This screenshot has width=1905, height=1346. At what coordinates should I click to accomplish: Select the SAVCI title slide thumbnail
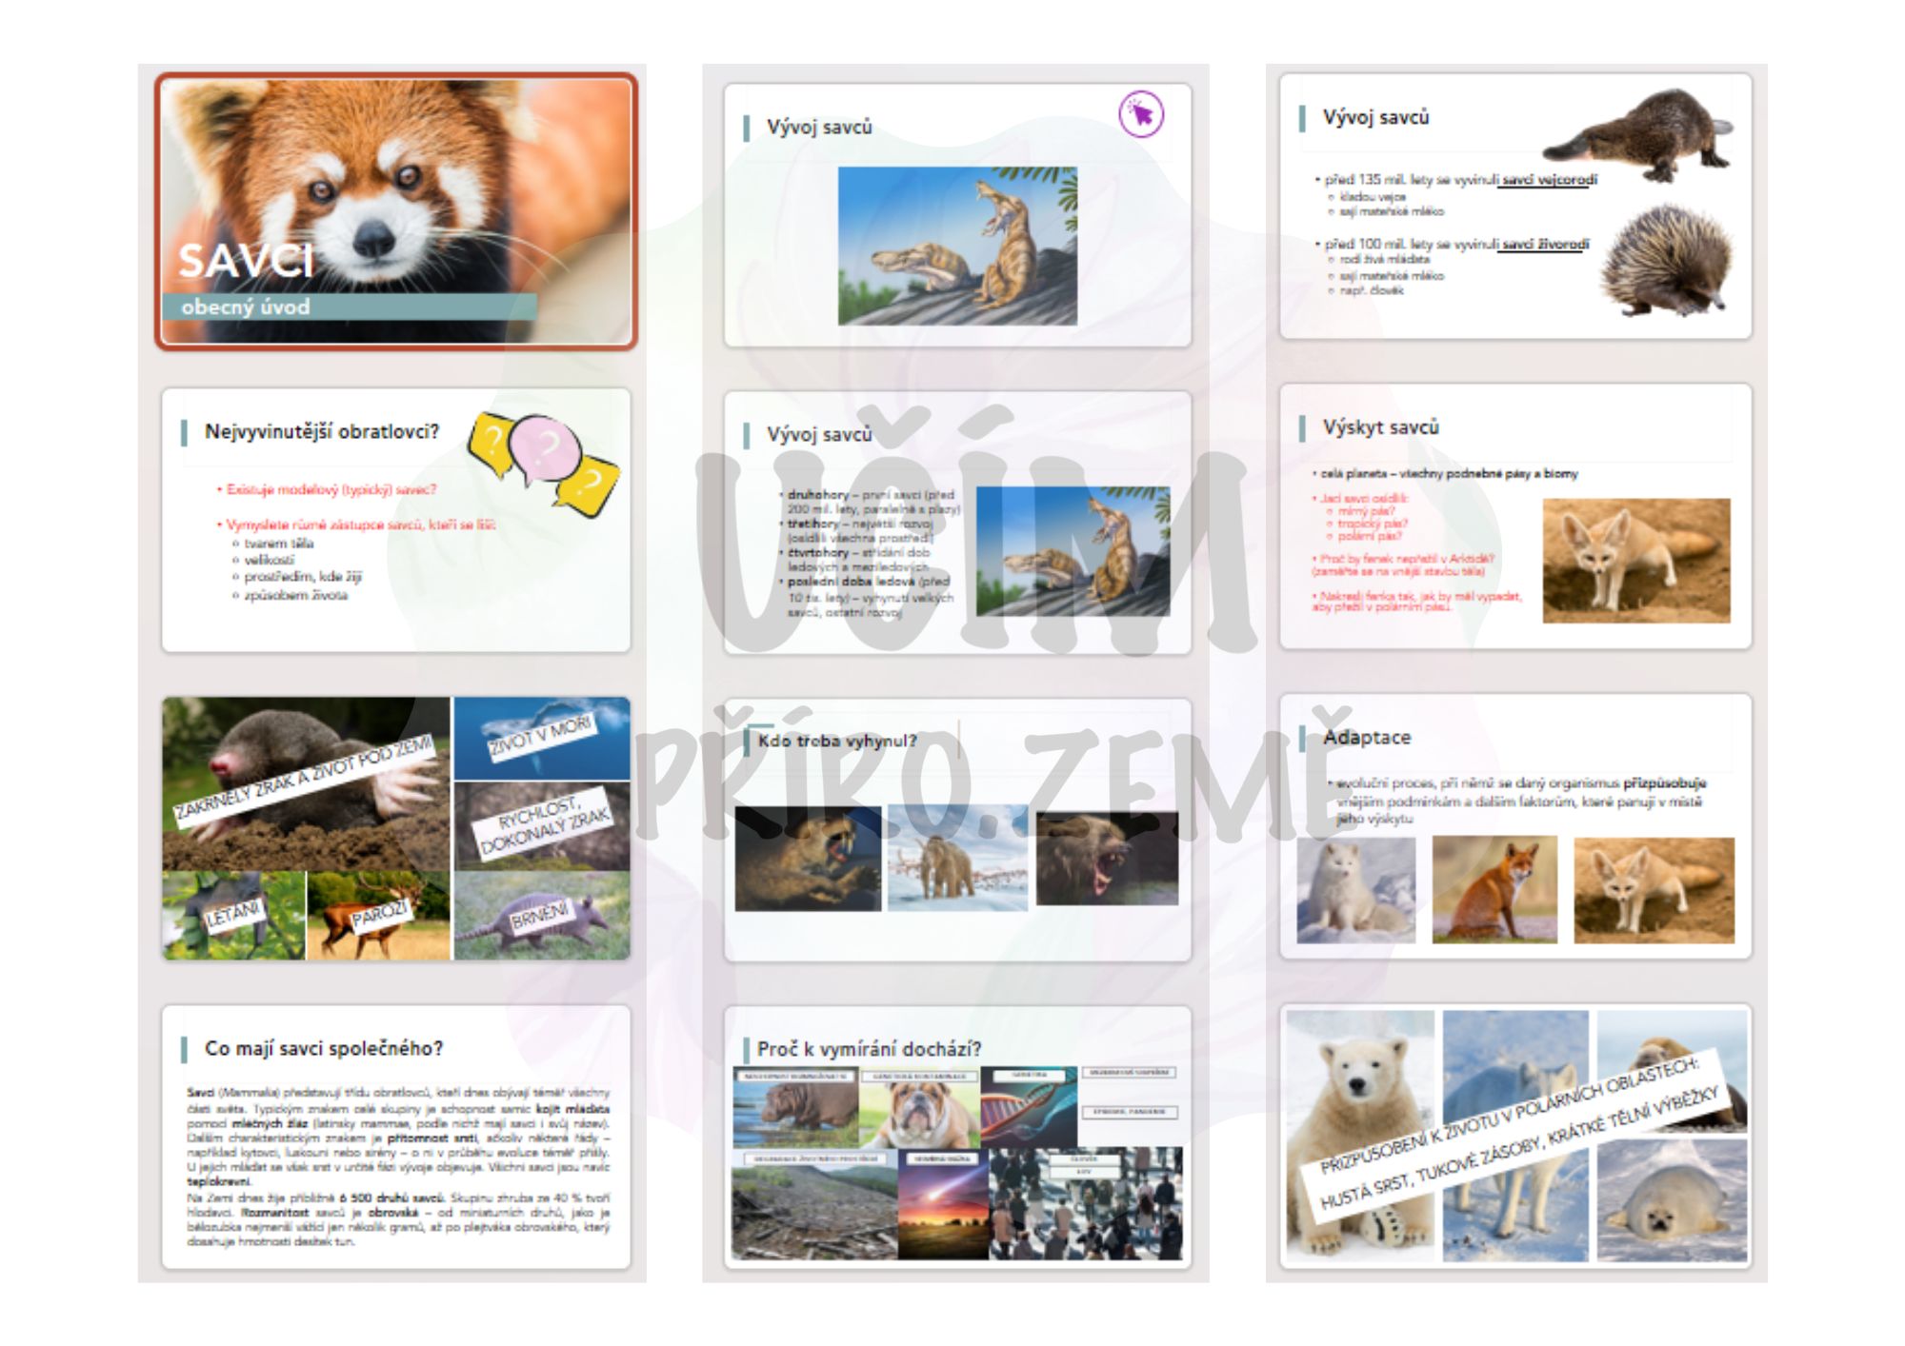point(395,210)
